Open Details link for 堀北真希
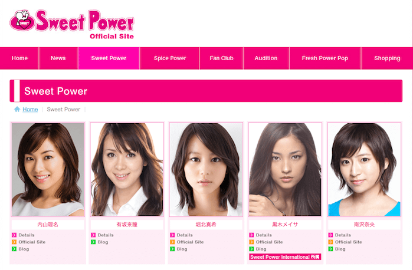Viewport: 413px width, 270px height. pyautogui.click(x=185, y=235)
